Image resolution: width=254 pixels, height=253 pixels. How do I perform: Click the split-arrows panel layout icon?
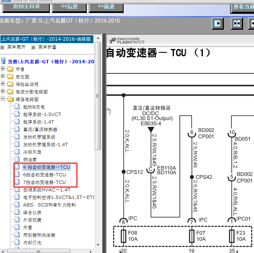coord(237,23)
